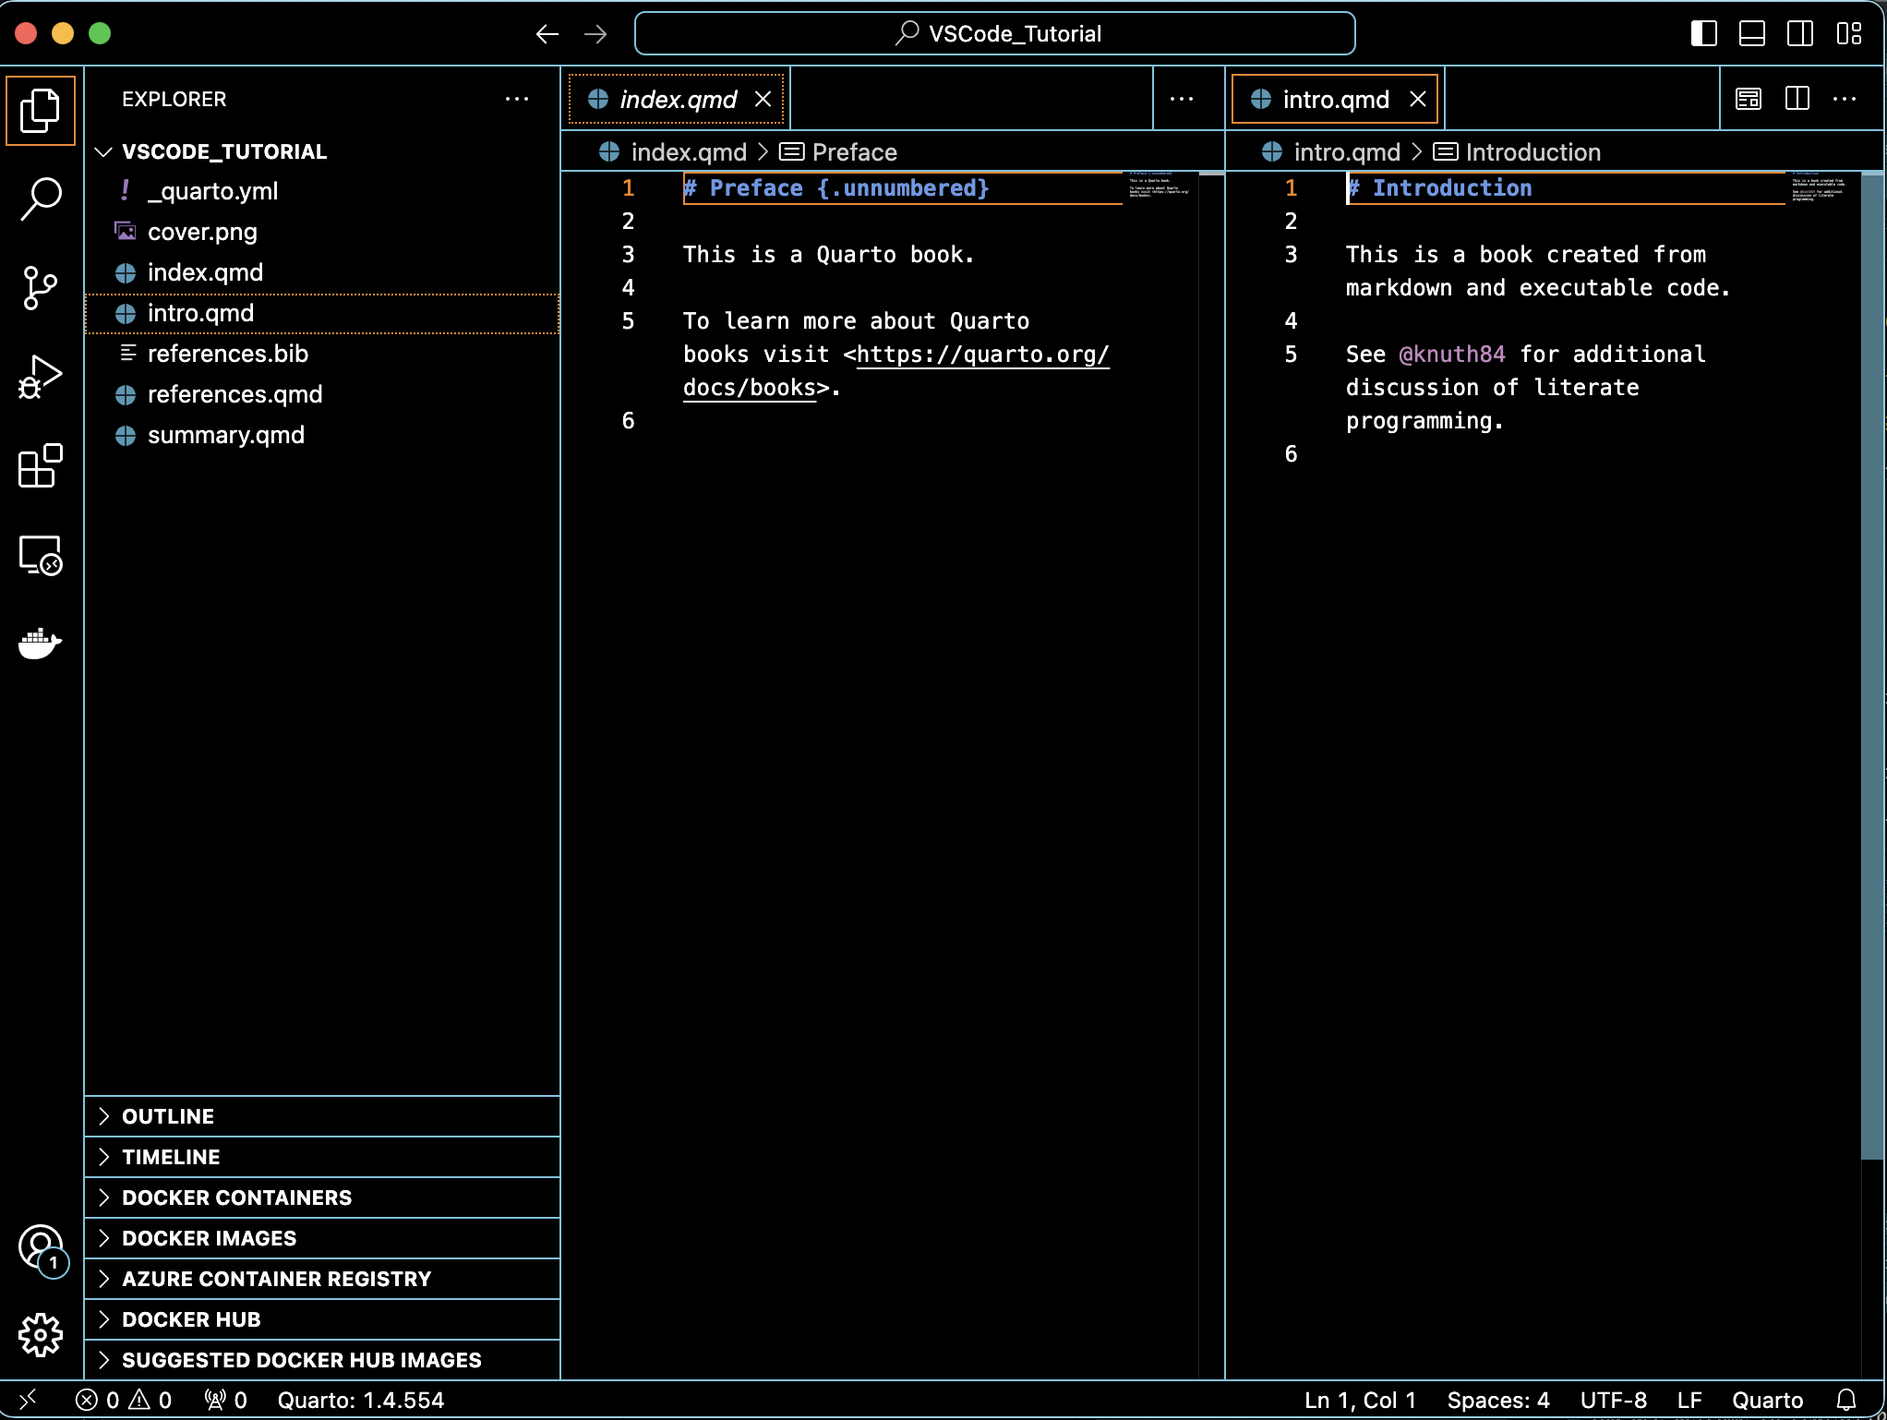Viewport: 1887px width, 1420px height.
Task: Expand the DOCKER IMAGES section
Action: coord(322,1238)
